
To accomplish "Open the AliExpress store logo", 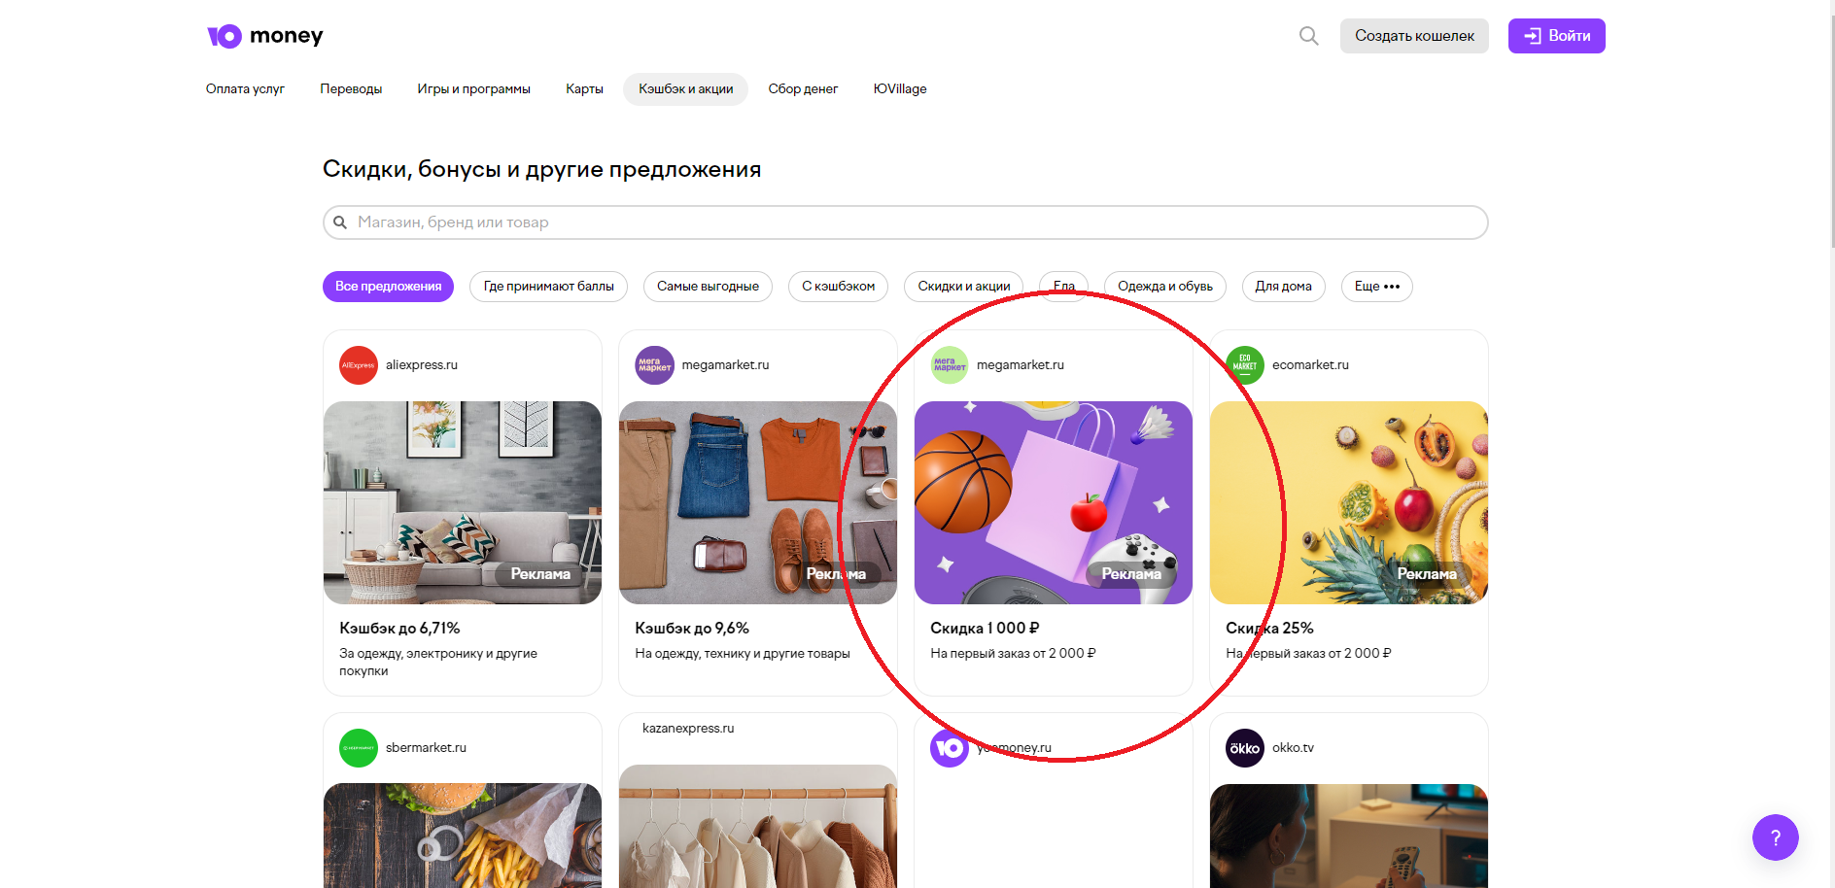I will point(359,365).
